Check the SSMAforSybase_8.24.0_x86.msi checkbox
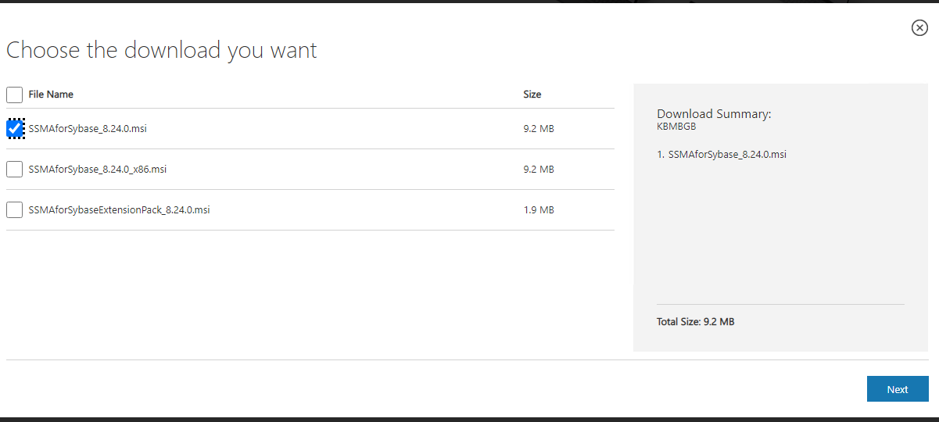This screenshot has width=939, height=422. pos(14,169)
